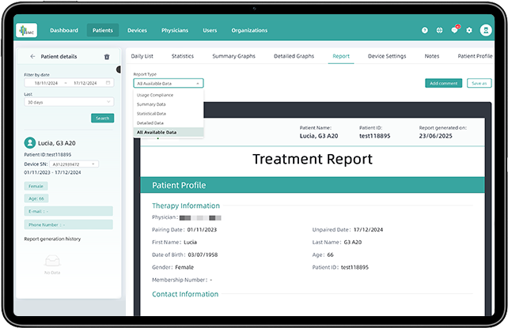Screen dimensions: 508x328
Task: Click the calendar icon in date filter
Action: pyautogui.click(x=108, y=82)
